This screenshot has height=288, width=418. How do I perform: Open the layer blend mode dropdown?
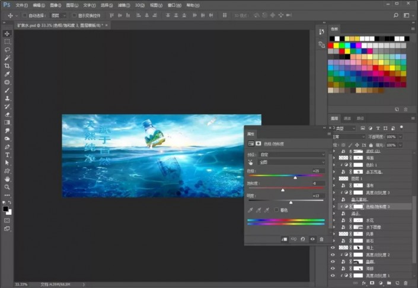(x=348, y=137)
